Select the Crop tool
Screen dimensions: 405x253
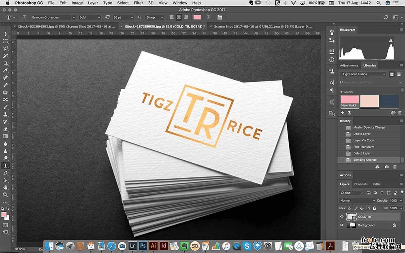coord(6,63)
